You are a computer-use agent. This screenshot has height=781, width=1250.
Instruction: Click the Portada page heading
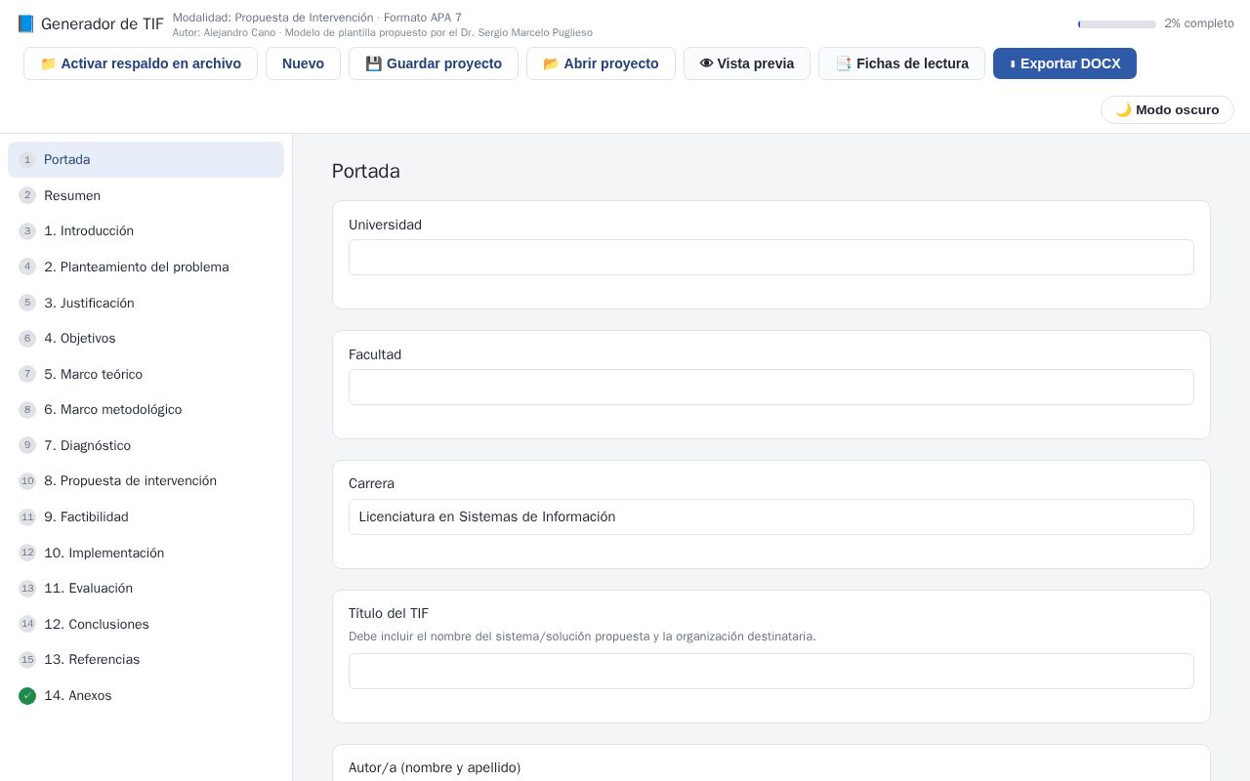[x=366, y=172]
